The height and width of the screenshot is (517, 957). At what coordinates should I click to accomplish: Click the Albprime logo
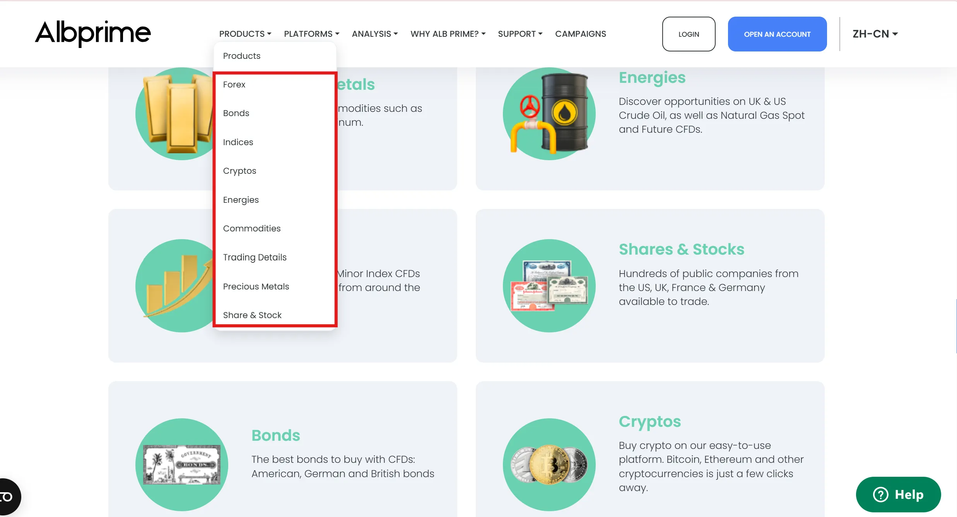(93, 34)
